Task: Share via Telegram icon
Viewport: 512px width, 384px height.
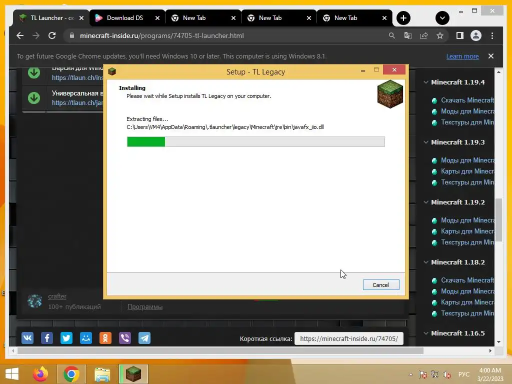Action: (144, 338)
